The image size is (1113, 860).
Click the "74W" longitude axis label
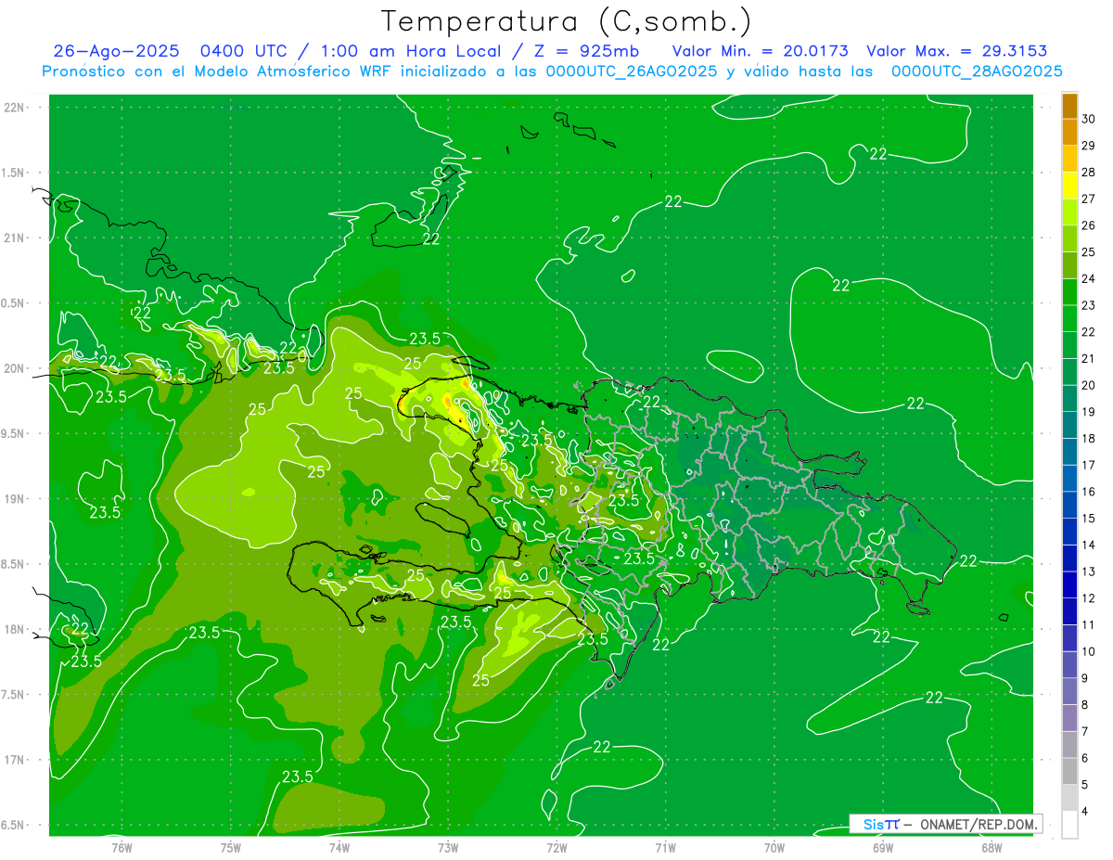(x=339, y=847)
